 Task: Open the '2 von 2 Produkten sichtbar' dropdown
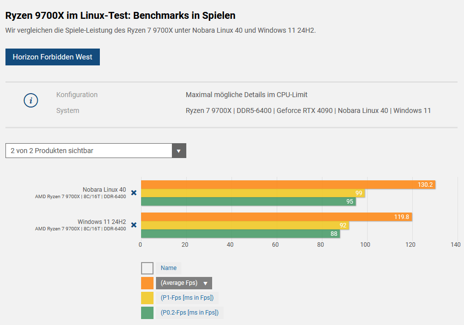coord(96,151)
